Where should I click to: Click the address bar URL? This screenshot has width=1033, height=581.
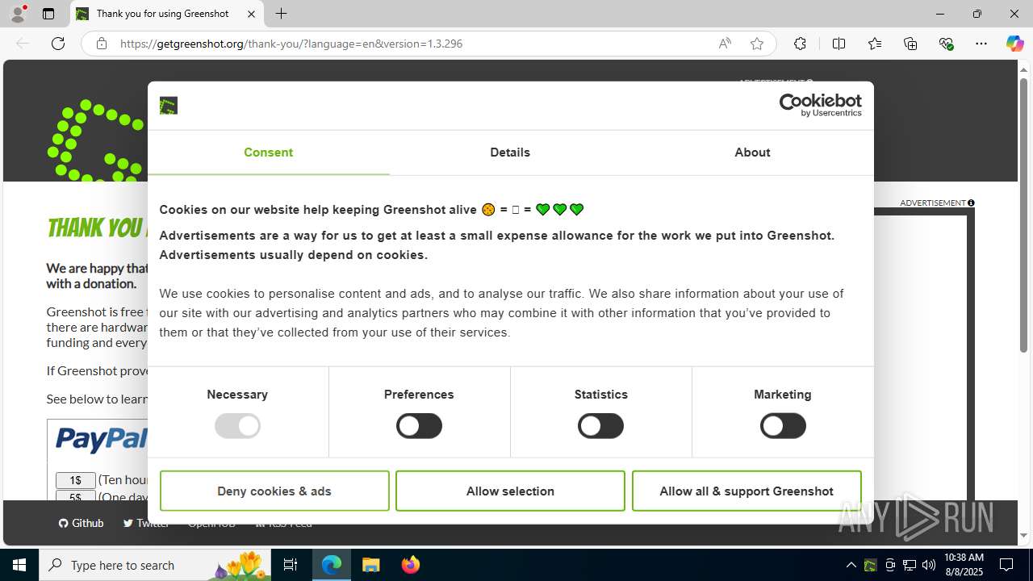click(291, 44)
